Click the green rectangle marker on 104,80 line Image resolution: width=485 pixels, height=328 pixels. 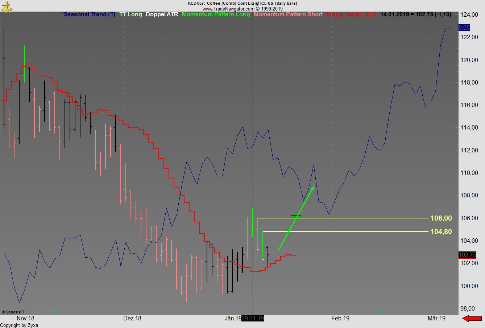click(288, 230)
